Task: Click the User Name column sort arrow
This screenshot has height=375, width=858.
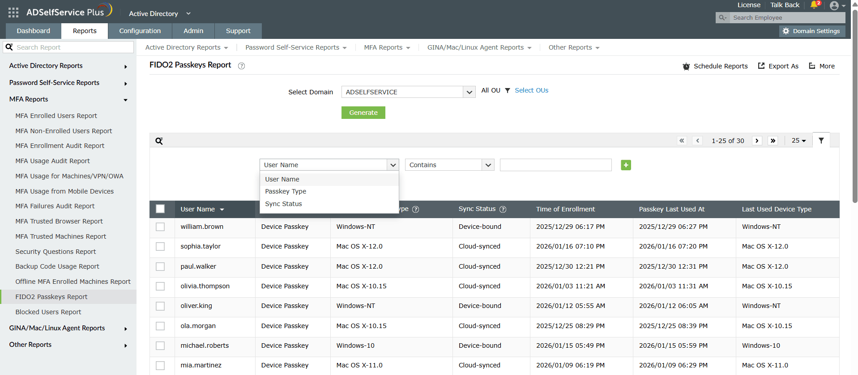Action: [222, 210]
